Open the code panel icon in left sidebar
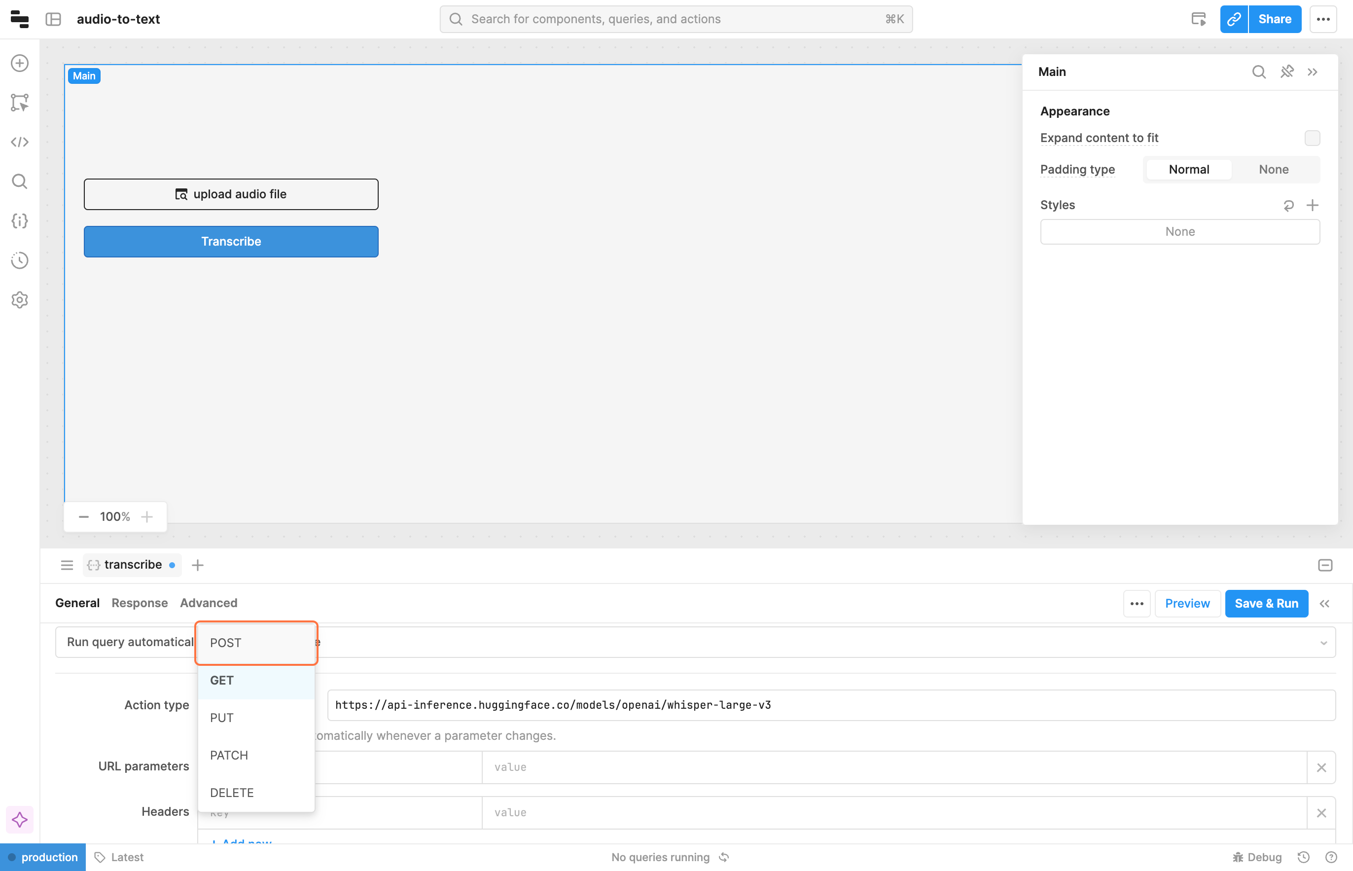This screenshot has width=1353, height=871. [x=20, y=142]
